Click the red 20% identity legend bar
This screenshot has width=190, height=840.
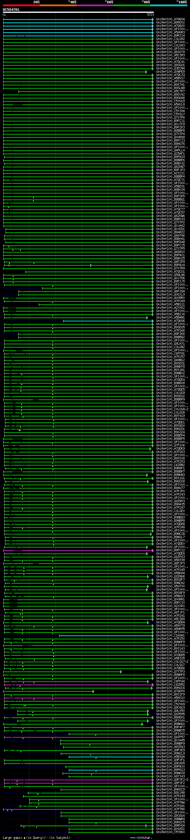(x=21, y=5)
